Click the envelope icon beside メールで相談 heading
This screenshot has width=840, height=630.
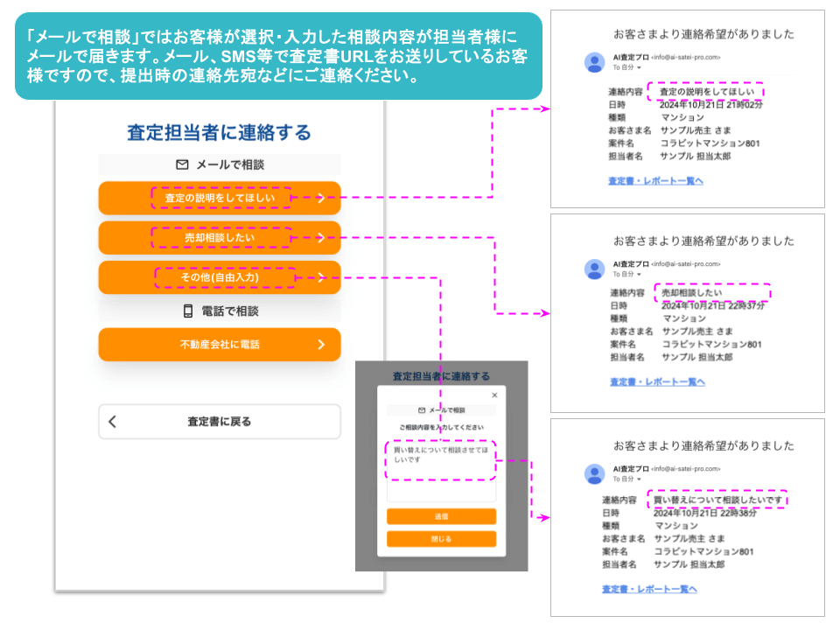[182, 164]
